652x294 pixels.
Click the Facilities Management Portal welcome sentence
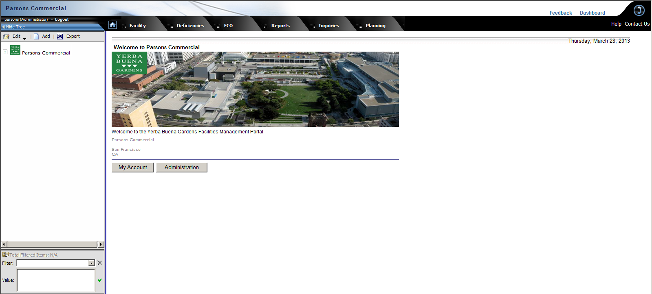click(187, 132)
